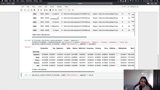Click the kernel idle circle indicator
The height and width of the screenshot is (90, 160).
[x=137, y=7]
